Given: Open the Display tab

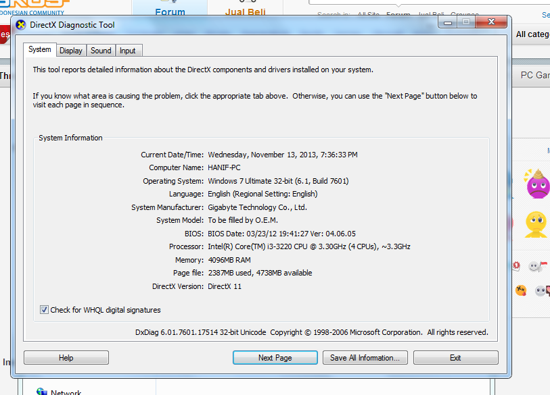Looking at the screenshot, I should click(x=71, y=51).
